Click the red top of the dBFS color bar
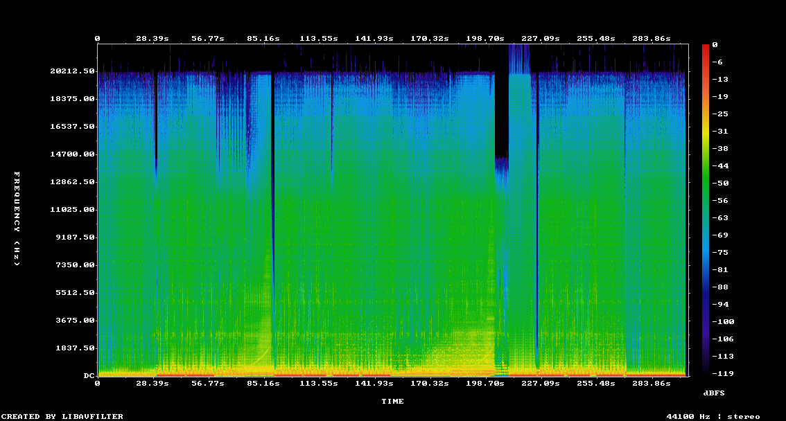 point(706,47)
